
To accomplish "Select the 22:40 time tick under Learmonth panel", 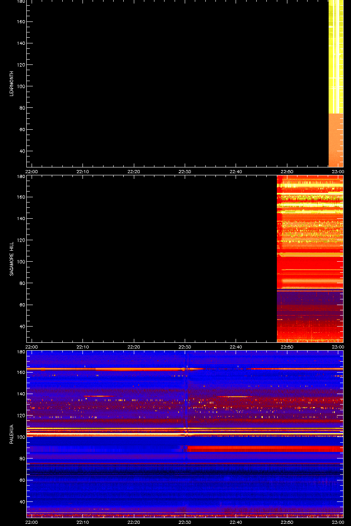I will [236, 171].
